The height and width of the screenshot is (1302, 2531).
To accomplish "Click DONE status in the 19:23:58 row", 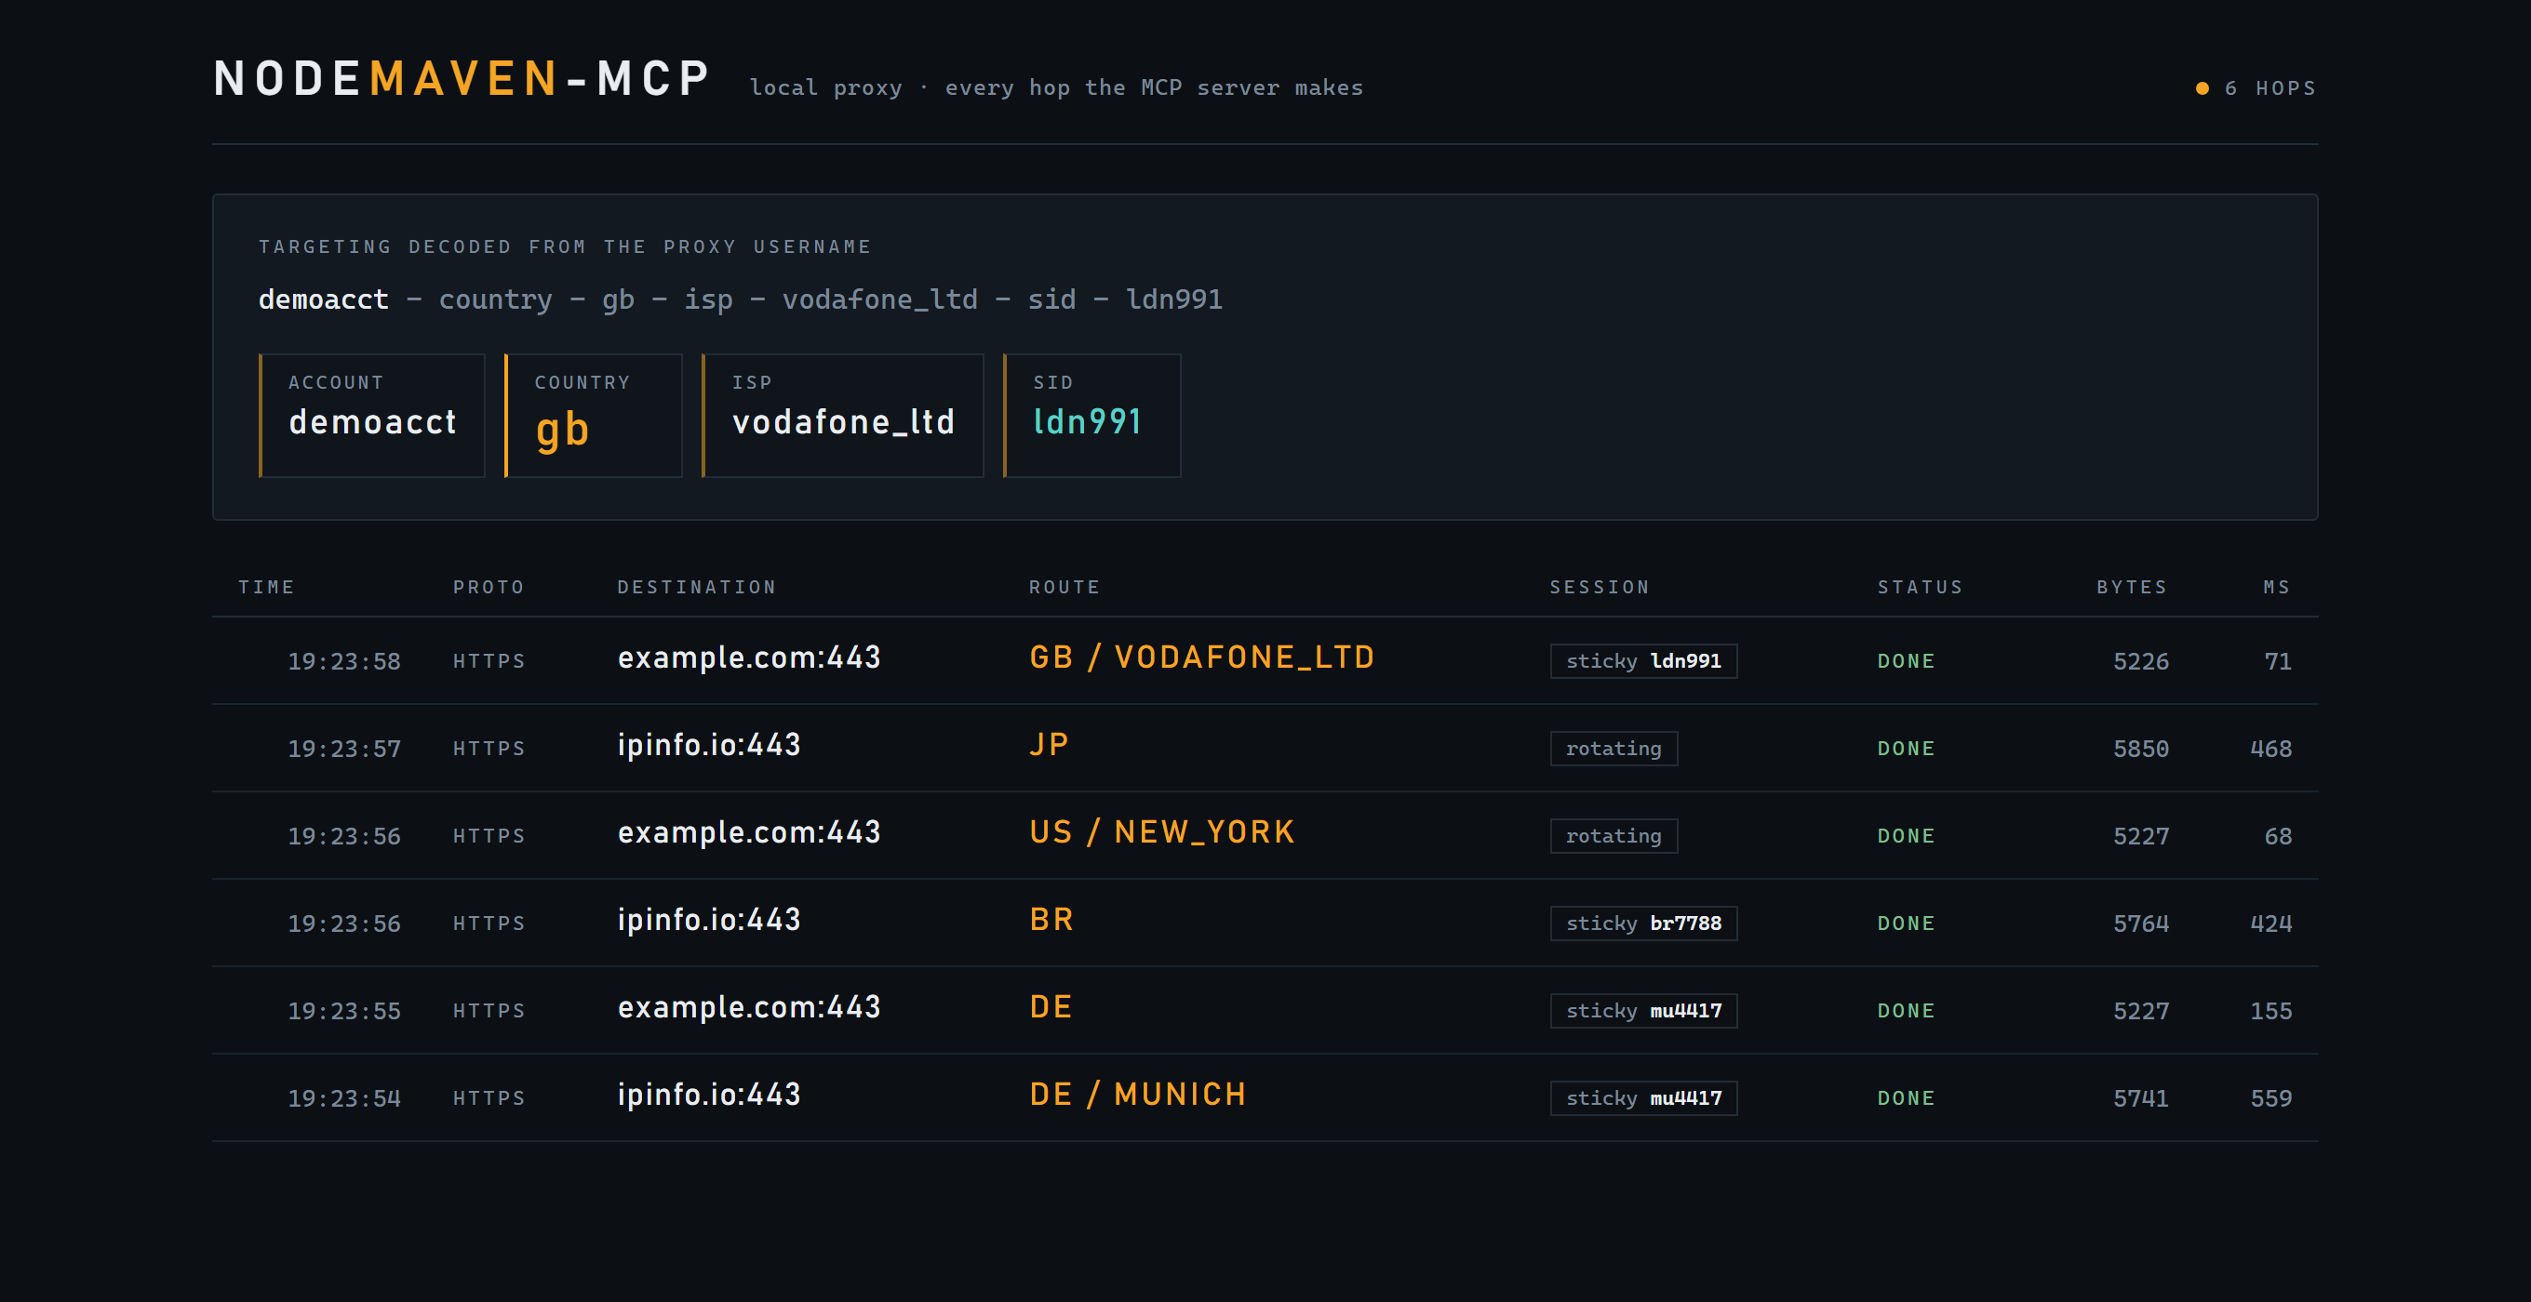I will click(1906, 662).
